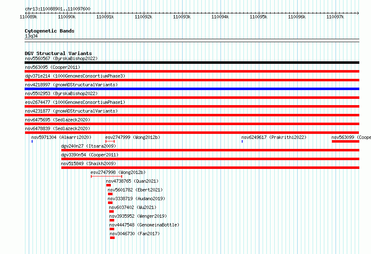371x254 pixels.
Task: Click the red bracket glyph under esv2747998
Action: [x=106, y=176]
